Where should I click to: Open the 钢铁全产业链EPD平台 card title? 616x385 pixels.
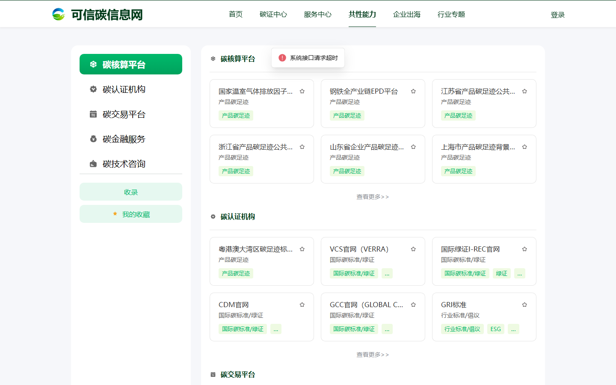click(x=364, y=91)
